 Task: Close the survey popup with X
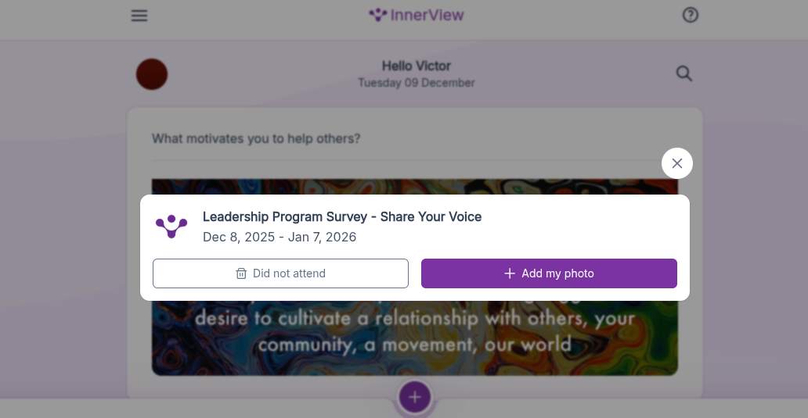[677, 163]
